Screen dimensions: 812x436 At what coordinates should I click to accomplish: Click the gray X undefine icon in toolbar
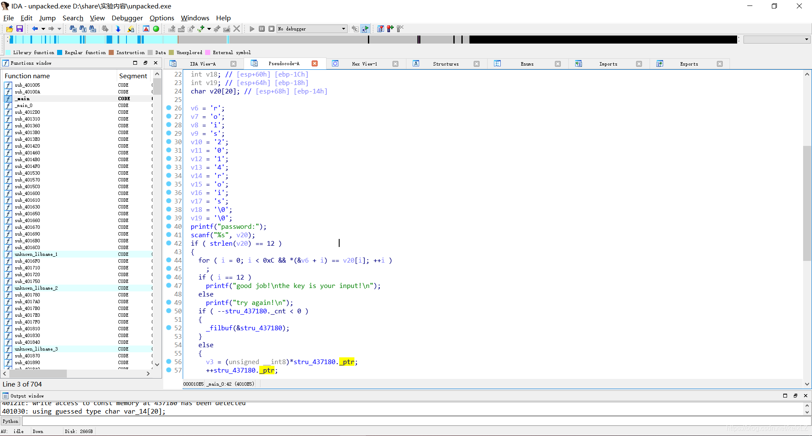point(237,29)
